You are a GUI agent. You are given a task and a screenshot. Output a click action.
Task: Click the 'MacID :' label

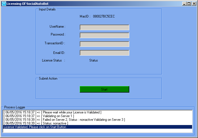tap(85, 16)
